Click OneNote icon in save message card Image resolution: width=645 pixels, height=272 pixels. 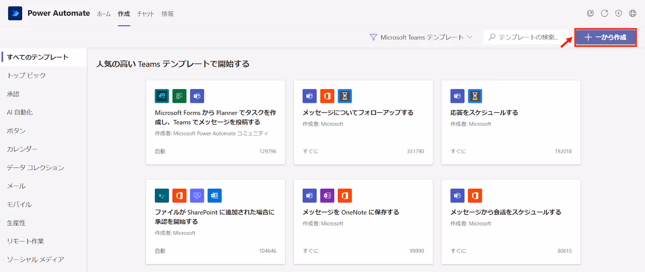pos(327,196)
